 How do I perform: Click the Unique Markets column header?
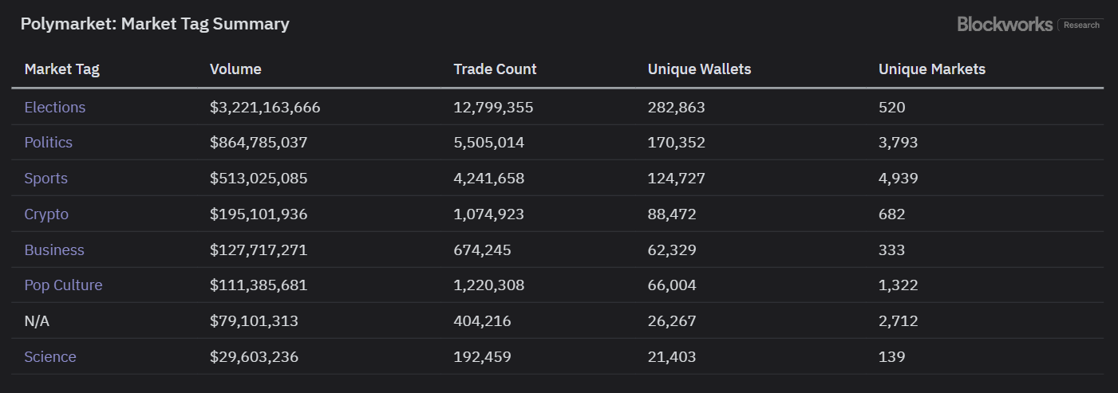pyautogui.click(x=932, y=69)
